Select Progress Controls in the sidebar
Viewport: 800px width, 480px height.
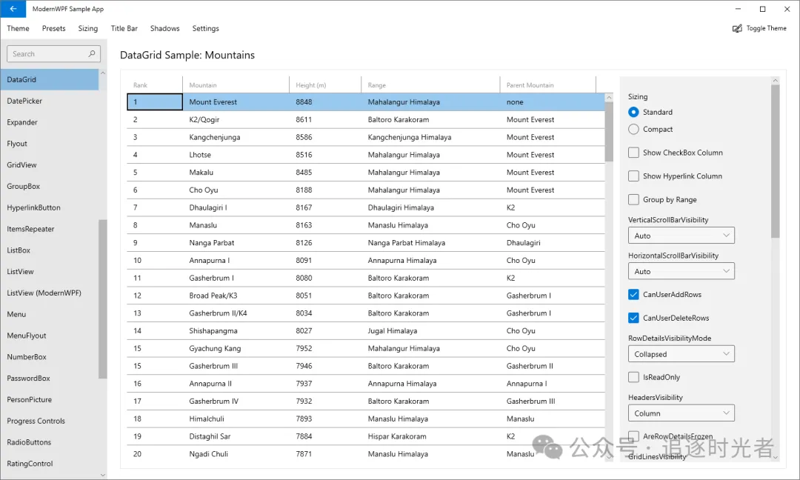point(36,421)
